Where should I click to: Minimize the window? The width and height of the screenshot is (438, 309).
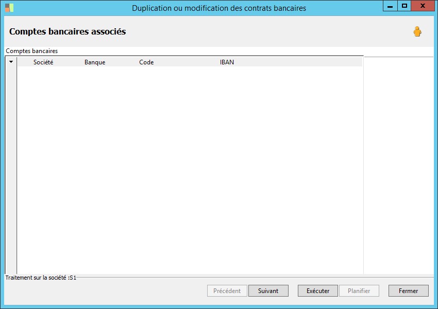[390, 6]
